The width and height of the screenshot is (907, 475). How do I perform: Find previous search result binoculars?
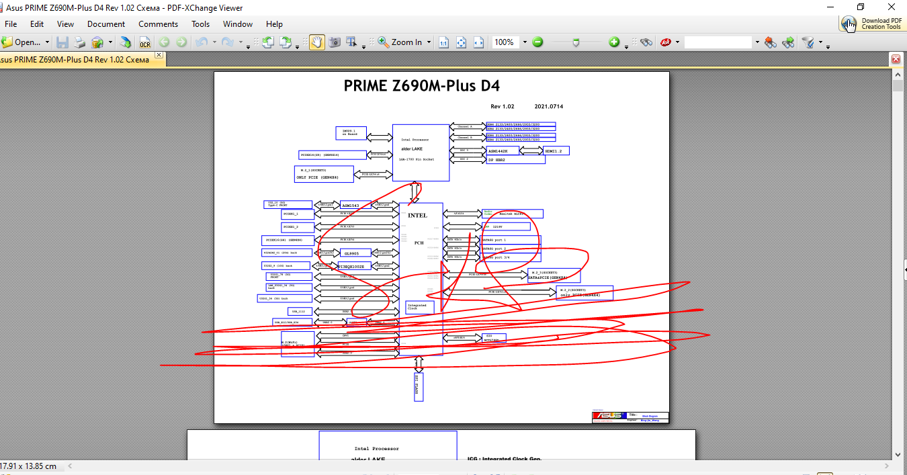(x=771, y=42)
